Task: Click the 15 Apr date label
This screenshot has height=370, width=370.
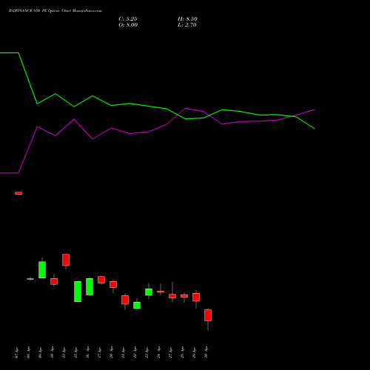Action: click(x=76, y=352)
